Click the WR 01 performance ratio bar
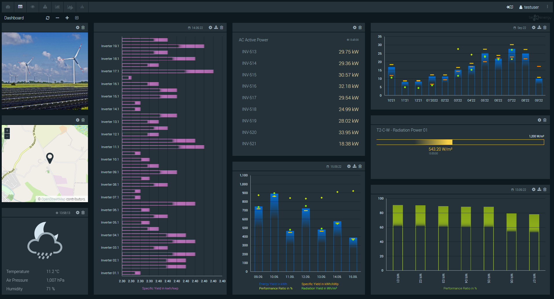 pos(398,238)
